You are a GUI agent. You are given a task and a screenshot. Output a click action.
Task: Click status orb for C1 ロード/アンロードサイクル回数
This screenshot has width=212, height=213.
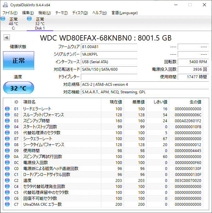[x=7, y=175]
